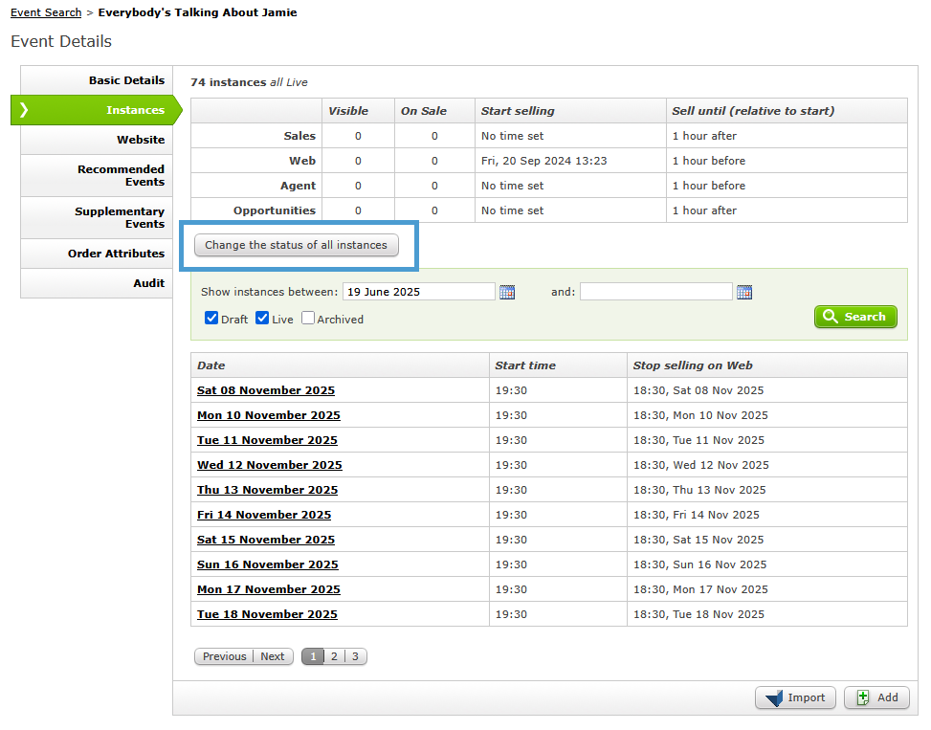The image size is (931, 730).
Task: Go back to Event Search breadcrumb
Action: pyautogui.click(x=46, y=12)
